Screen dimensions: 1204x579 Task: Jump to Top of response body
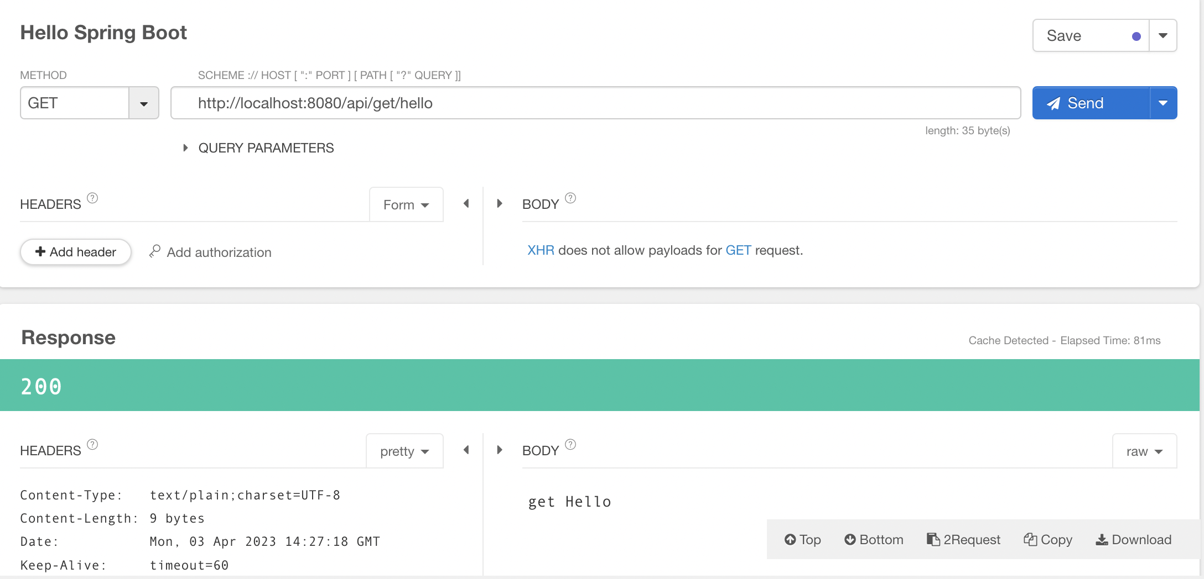802,540
